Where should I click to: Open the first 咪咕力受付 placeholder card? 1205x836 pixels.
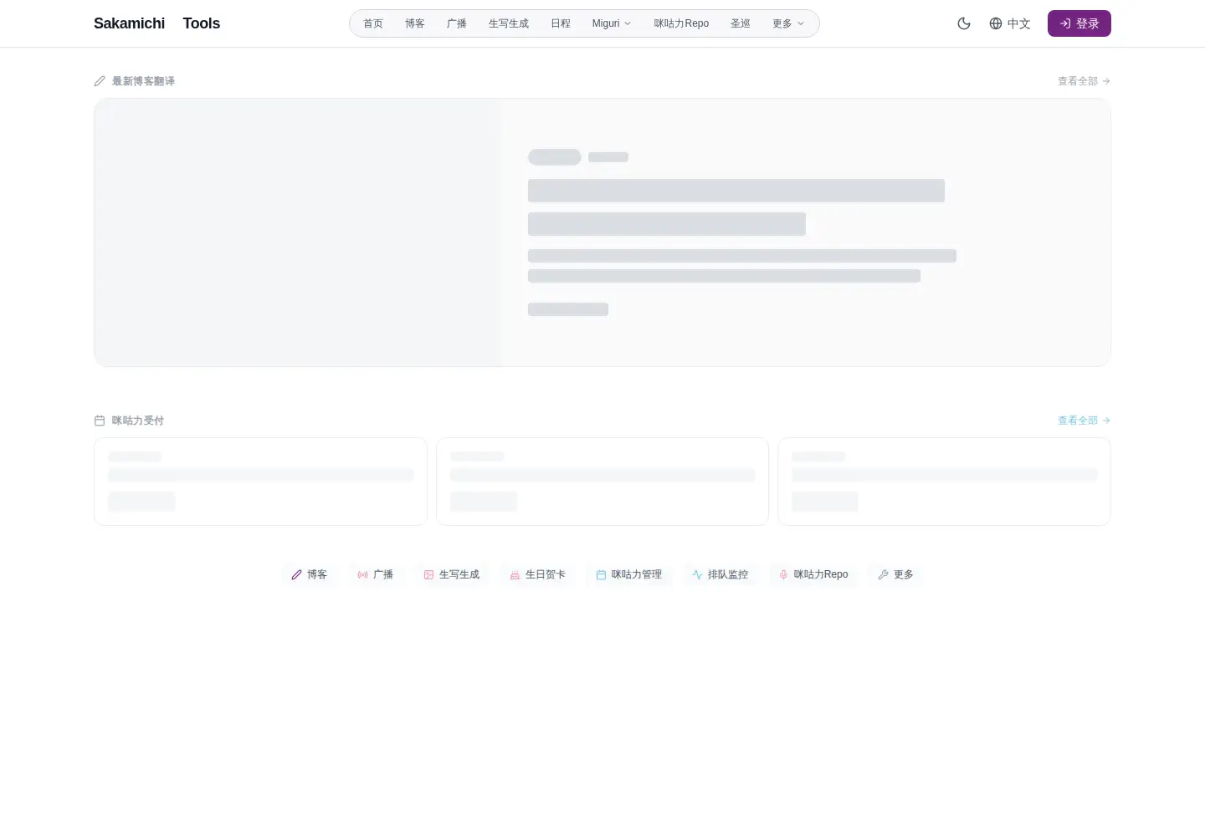coord(260,482)
